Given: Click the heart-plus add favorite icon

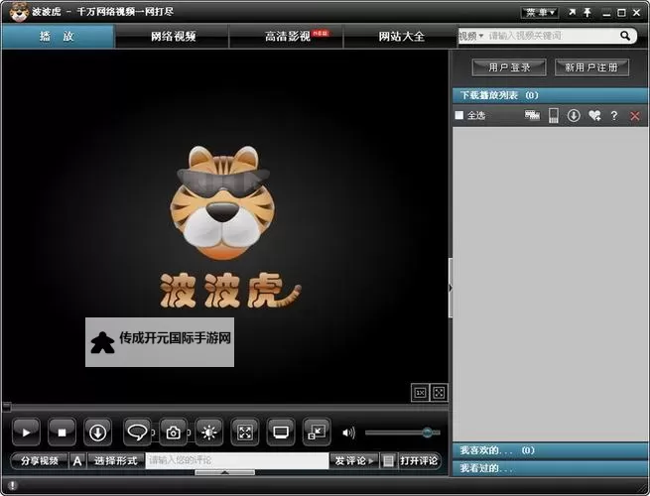Looking at the screenshot, I should point(594,115).
